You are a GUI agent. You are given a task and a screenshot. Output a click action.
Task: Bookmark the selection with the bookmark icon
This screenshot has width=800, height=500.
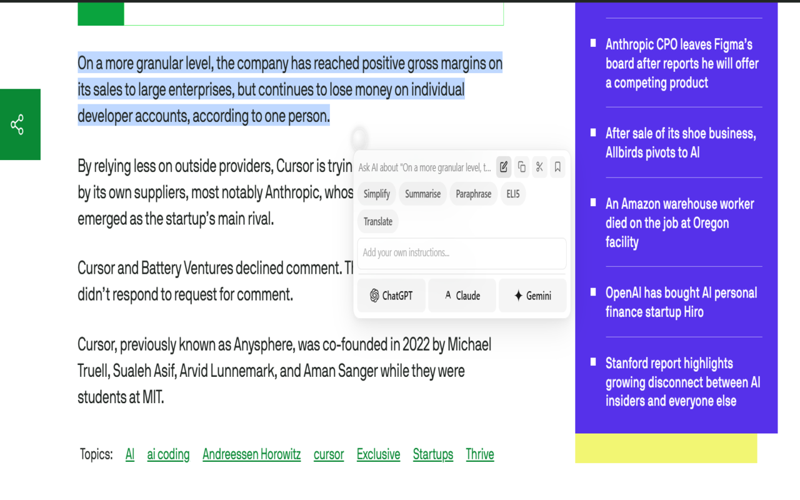point(557,167)
